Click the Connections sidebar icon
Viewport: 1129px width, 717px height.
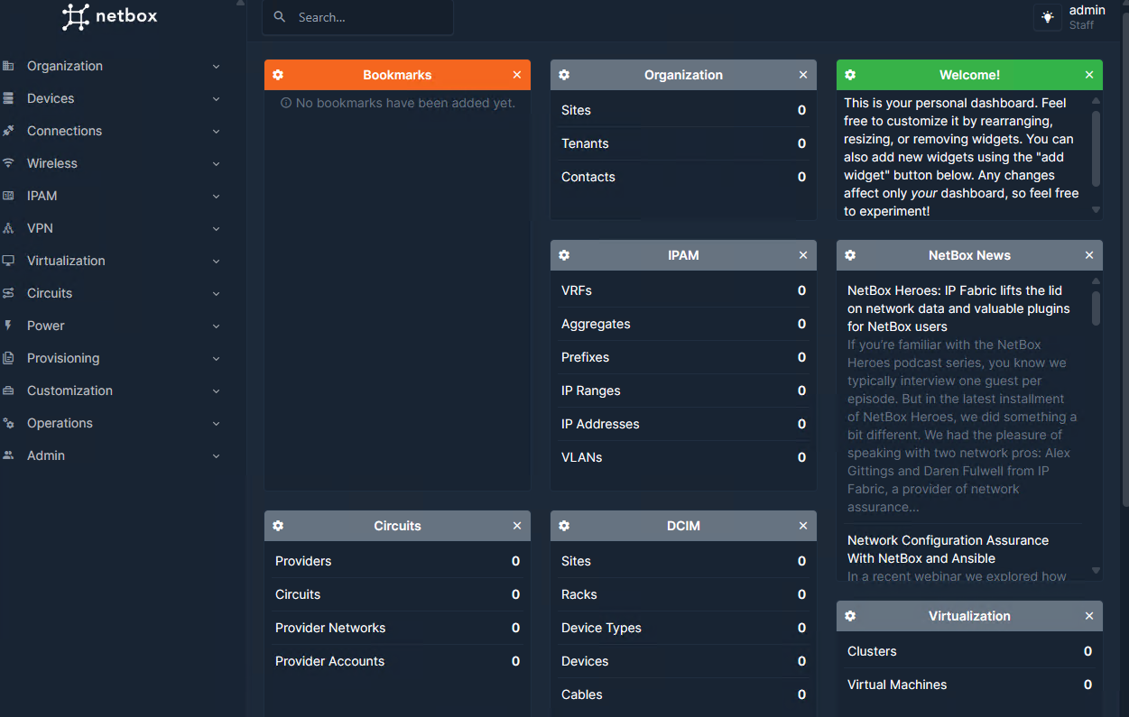point(8,131)
